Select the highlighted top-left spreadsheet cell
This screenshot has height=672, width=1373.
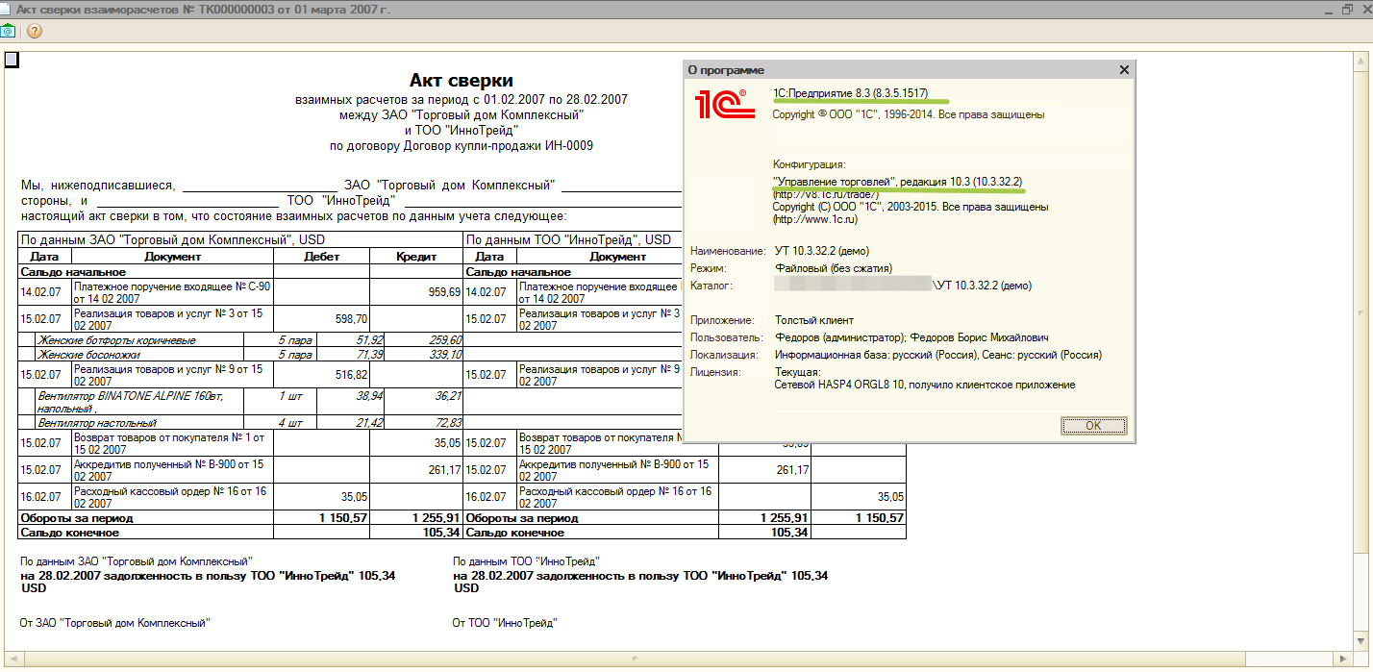click(x=12, y=61)
